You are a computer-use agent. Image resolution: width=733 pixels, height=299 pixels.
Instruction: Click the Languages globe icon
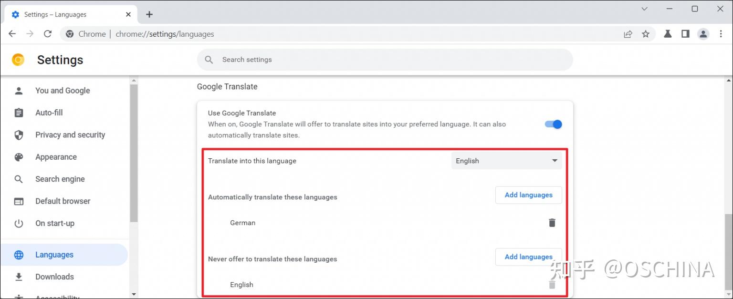(19, 255)
